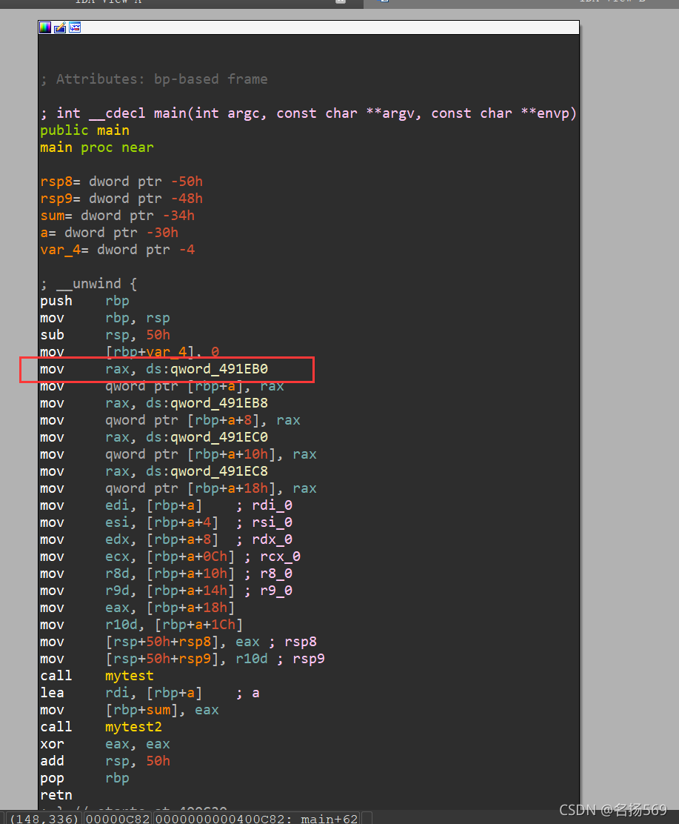The width and height of the screenshot is (679, 824).
Task: Click the 'mov [rbp+sum], eax' instruction
Action: [130, 711]
